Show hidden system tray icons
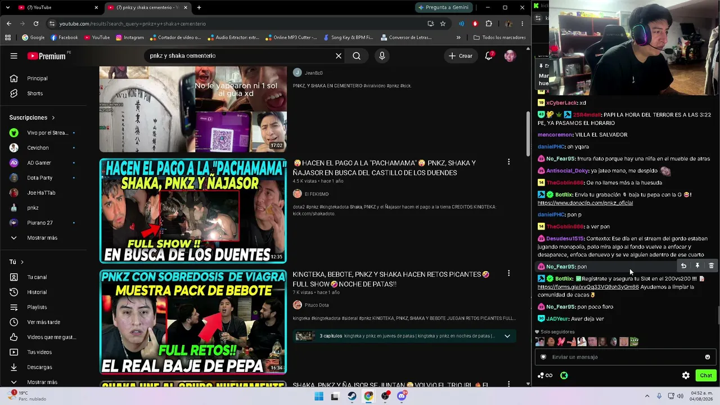The width and height of the screenshot is (720, 405). click(x=647, y=396)
